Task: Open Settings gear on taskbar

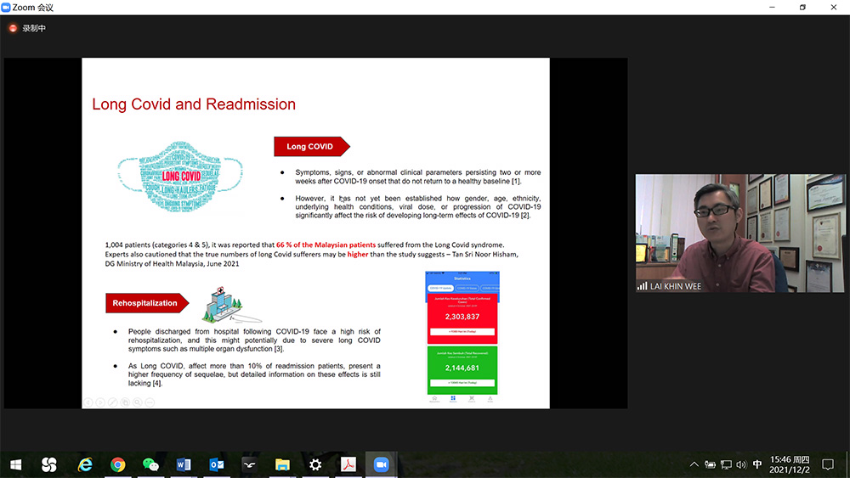Action: point(315,464)
